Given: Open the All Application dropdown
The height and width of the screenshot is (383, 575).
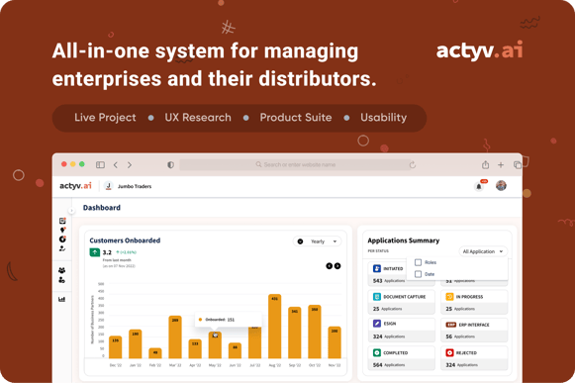Looking at the screenshot, I should click(x=483, y=251).
